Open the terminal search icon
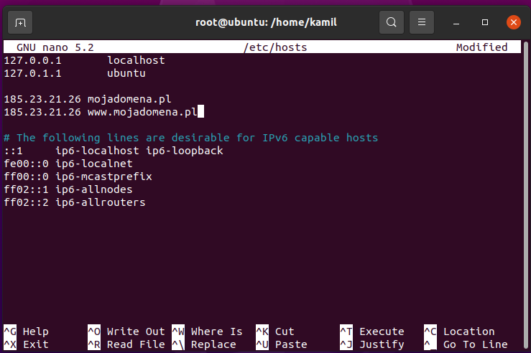Viewport: 531px width, 353px height. tap(391, 22)
